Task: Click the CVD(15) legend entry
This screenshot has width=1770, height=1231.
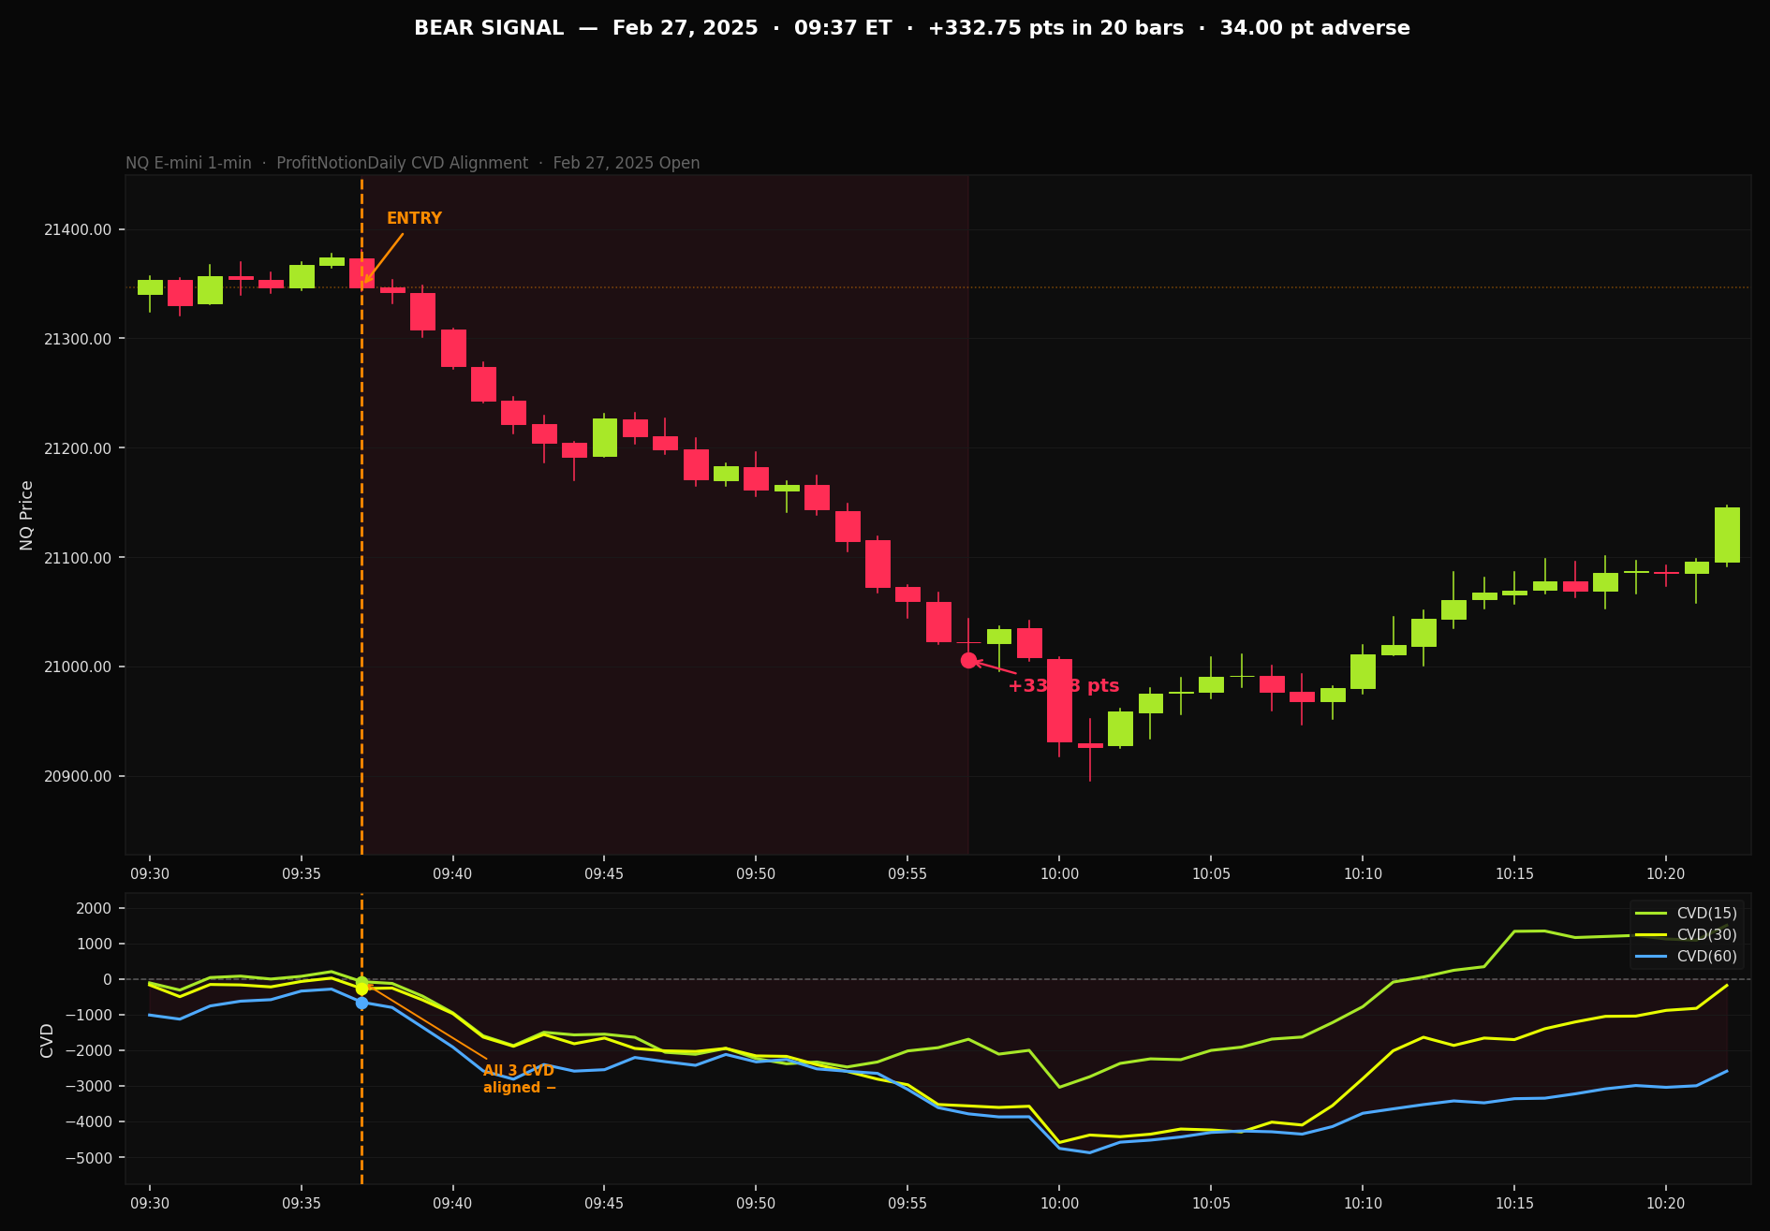Action: (1686, 913)
